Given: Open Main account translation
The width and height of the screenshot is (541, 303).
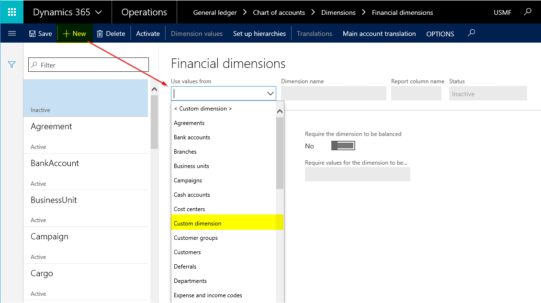Looking at the screenshot, I should (x=379, y=34).
